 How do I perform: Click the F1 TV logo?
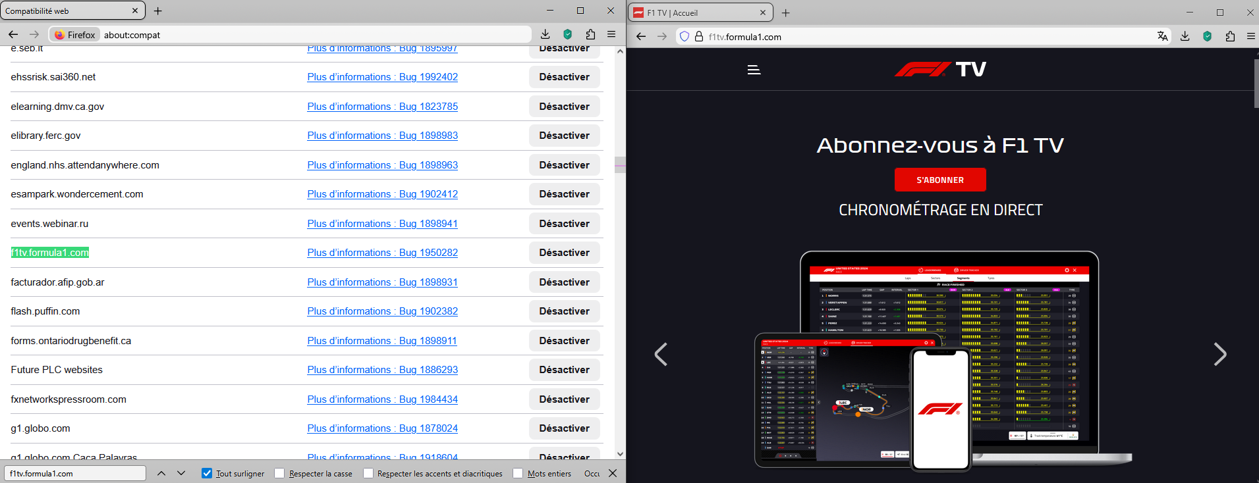940,69
